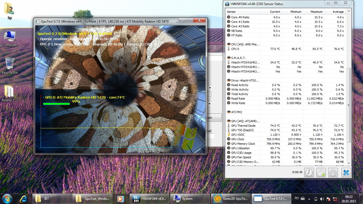This screenshot has width=363, height=204.
Task: Select the 'GPU Utilization' sensor row
Action: pos(285,148)
